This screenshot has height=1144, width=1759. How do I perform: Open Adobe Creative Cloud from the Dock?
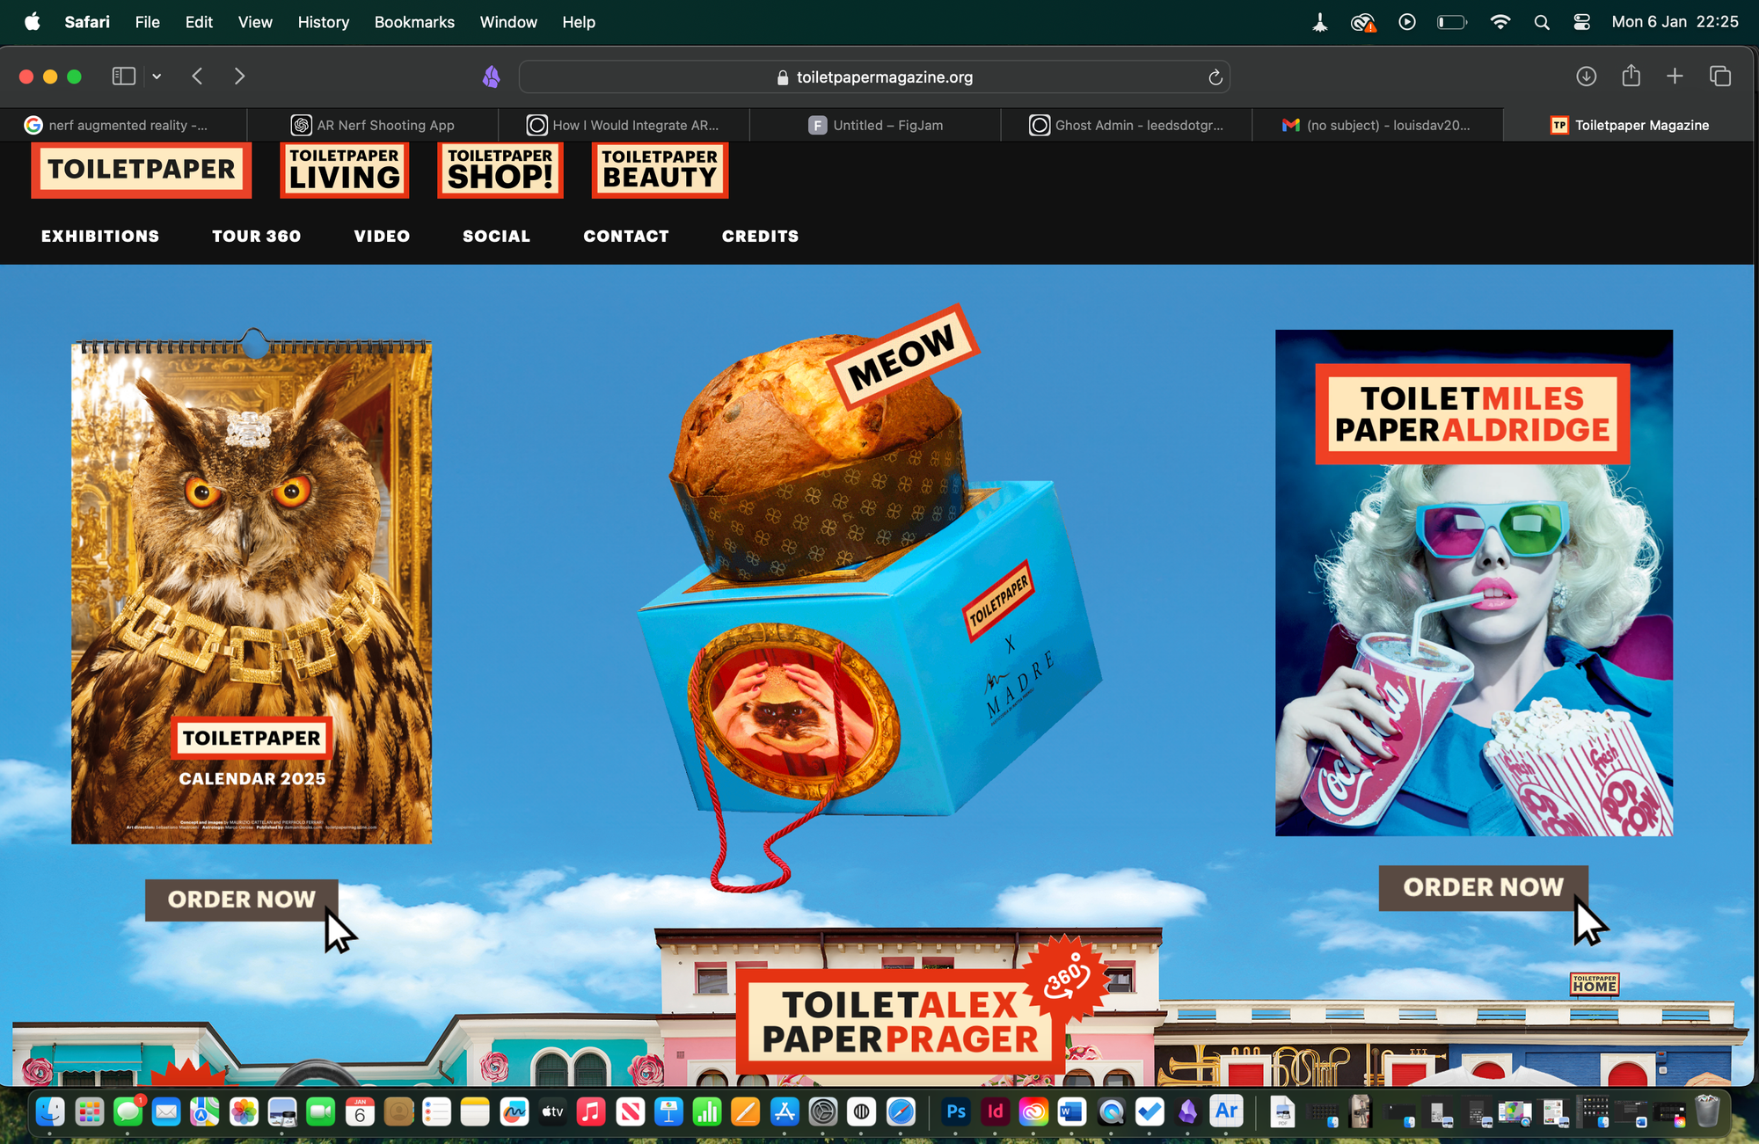coord(1033,1112)
